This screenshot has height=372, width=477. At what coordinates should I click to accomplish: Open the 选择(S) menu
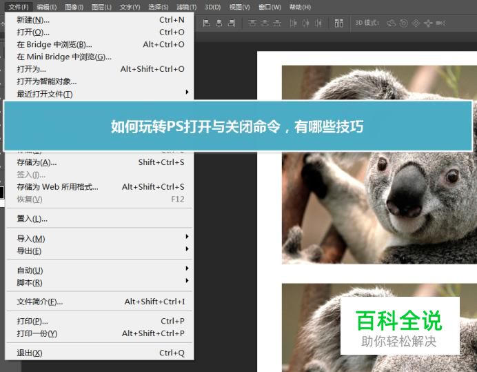[x=158, y=7]
